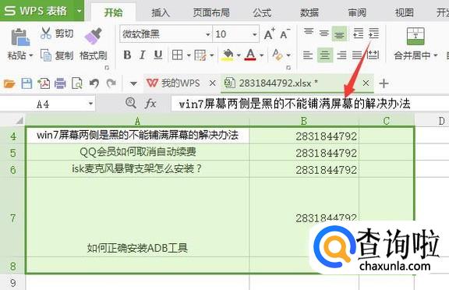The image size is (449, 290).
Task: Open the font name dropdown 微软雅黑
Action: (208, 34)
